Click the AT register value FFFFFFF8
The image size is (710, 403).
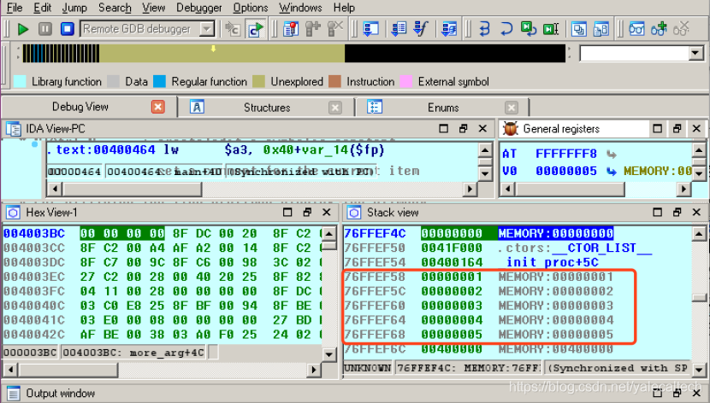coord(566,154)
